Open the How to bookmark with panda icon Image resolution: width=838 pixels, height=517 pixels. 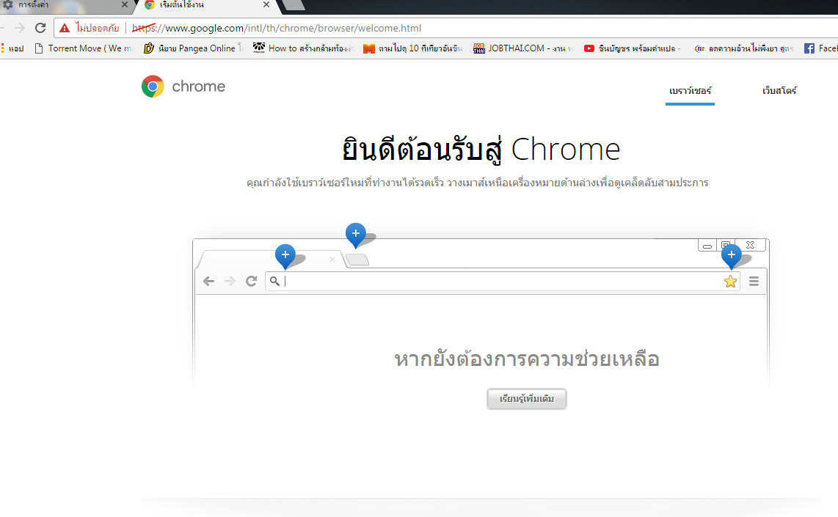tap(303, 48)
